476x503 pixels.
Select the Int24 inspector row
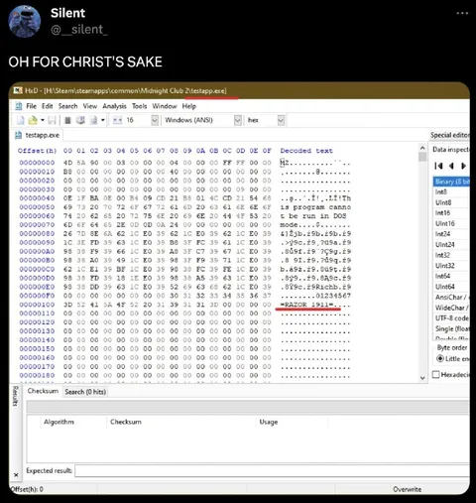(x=451, y=234)
